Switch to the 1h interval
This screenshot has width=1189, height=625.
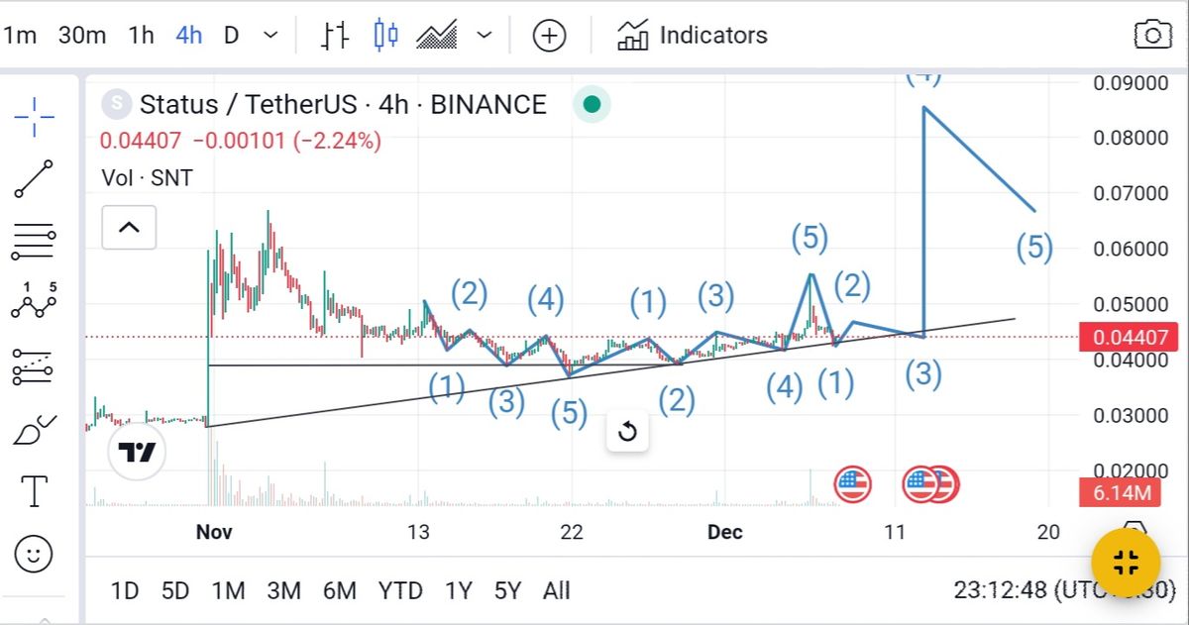pos(142,36)
